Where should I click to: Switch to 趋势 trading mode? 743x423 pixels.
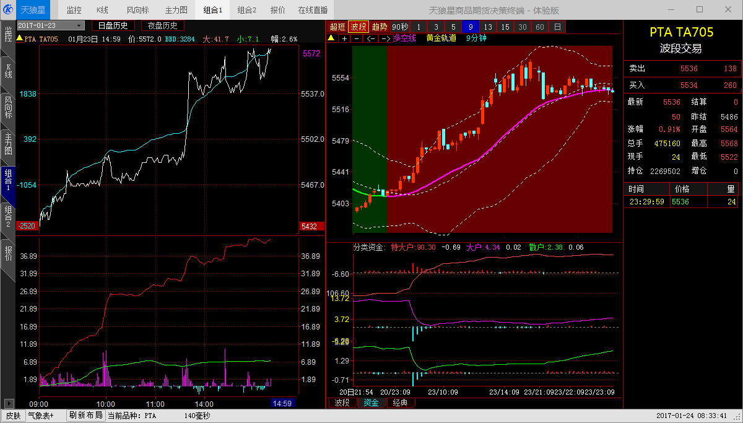click(x=379, y=27)
